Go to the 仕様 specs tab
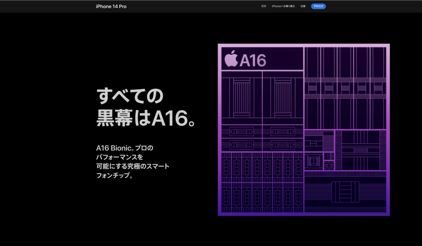The image size is (422, 246). [303, 6]
